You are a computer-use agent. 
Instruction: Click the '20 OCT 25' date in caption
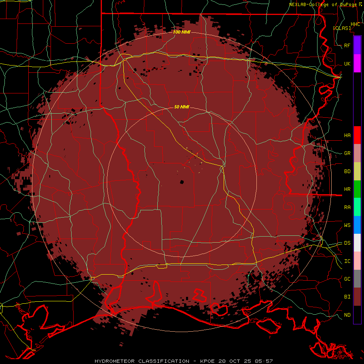pos(235,361)
